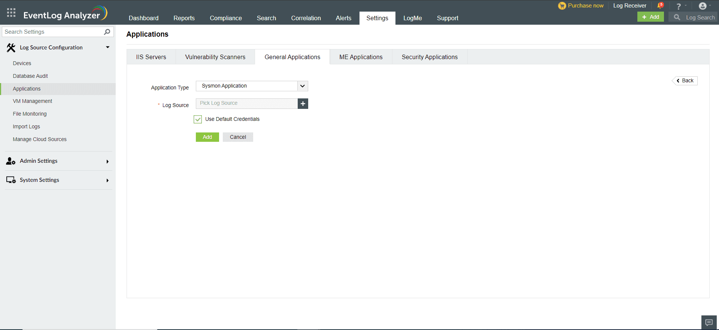Open Manage Cloud Sources in the sidebar
719x330 pixels.
(40, 139)
